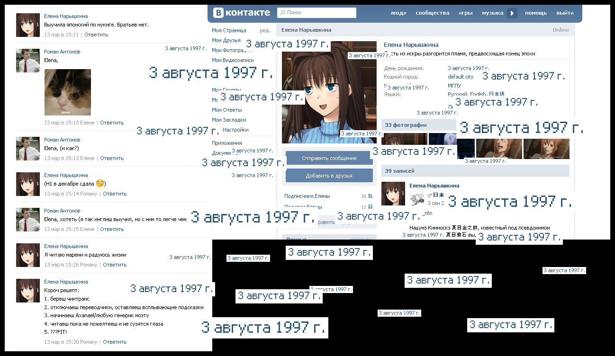The width and height of the screenshot is (615, 356).
Task: Click the timestamp '13 мар в 15:11'
Action: point(61,35)
